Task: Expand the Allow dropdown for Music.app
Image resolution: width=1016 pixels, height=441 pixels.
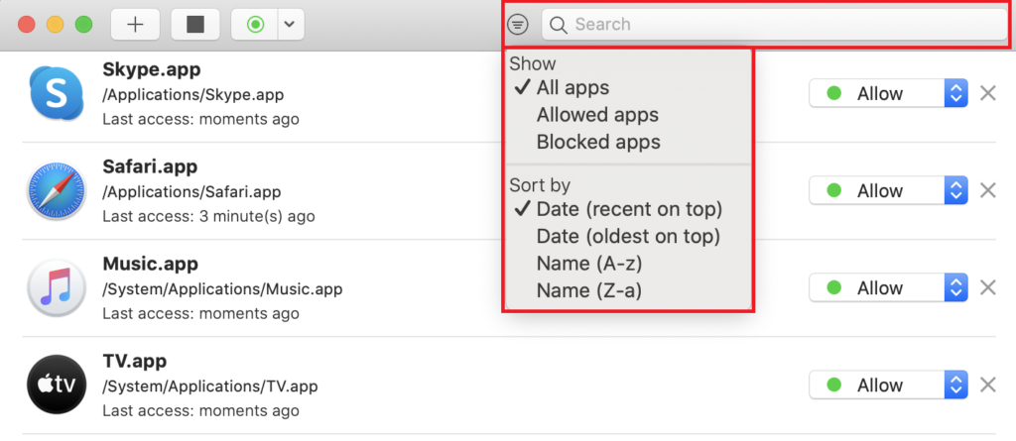Action: tap(887, 287)
